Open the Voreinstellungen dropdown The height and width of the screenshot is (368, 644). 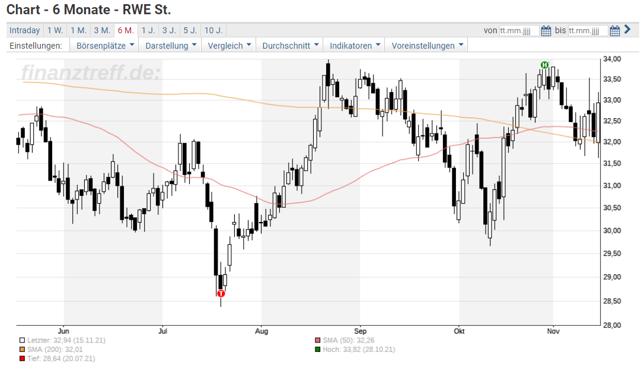(x=427, y=46)
